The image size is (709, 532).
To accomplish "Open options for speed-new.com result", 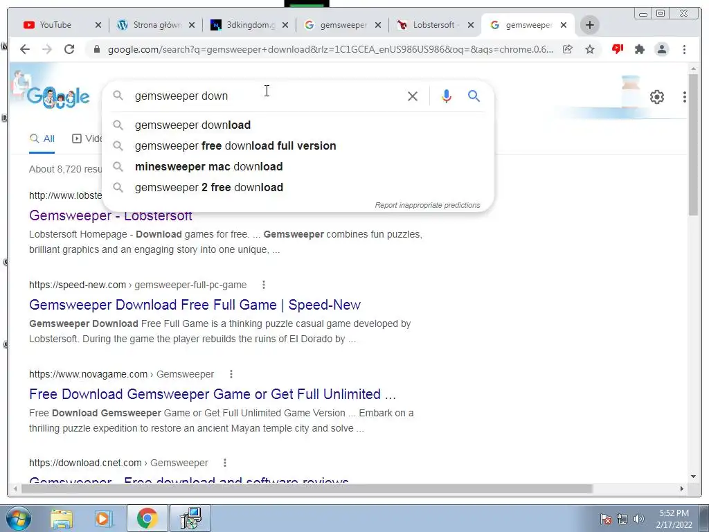I will coord(264,285).
